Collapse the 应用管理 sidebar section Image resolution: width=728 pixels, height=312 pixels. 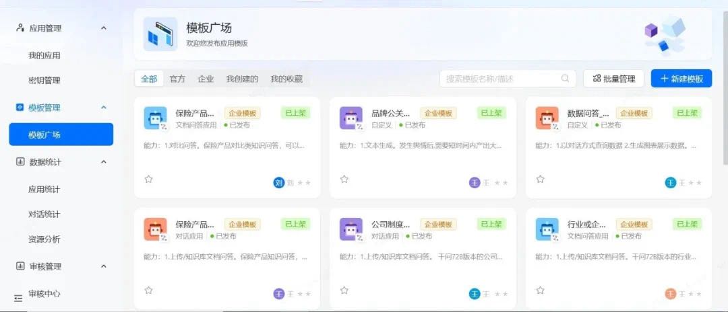coord(103,28)
